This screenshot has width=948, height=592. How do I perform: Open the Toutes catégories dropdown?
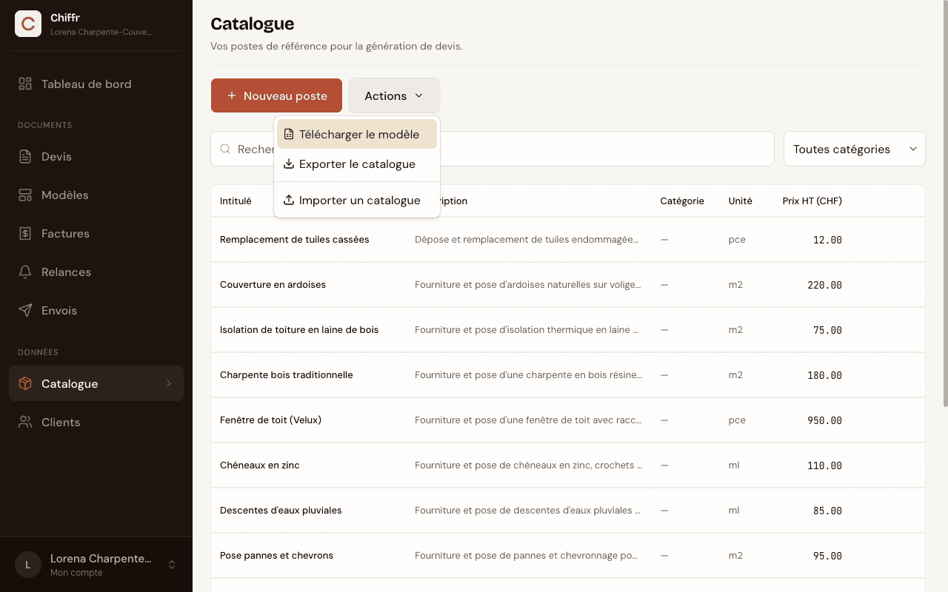(x=855, y=149)
